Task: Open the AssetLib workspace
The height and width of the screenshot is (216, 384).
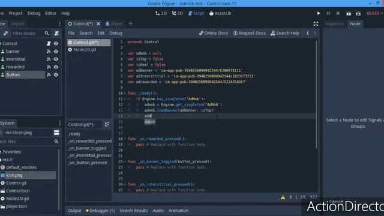Action: [x=220, y=13]
